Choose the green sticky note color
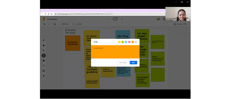 123,42
